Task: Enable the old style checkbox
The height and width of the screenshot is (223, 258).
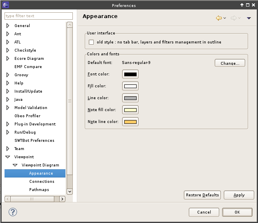Action: [91, 42]
